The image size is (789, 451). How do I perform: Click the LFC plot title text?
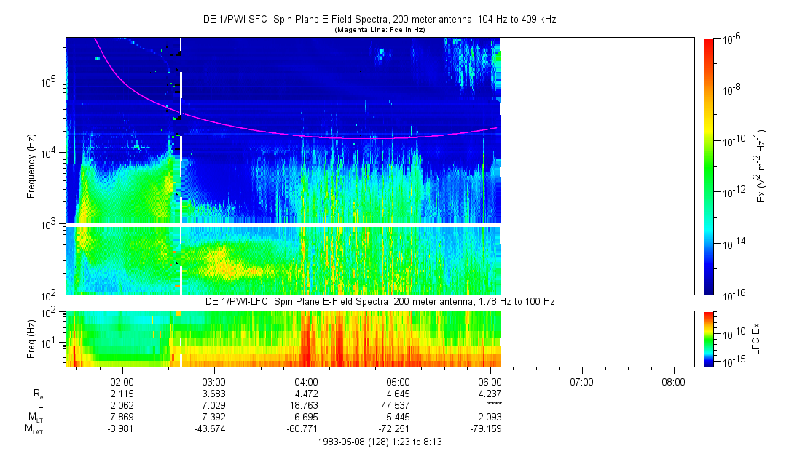tap(380, 301)
